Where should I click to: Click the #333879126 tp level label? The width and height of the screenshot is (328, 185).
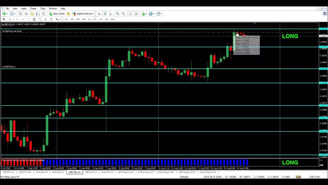(x=9, y=67)
